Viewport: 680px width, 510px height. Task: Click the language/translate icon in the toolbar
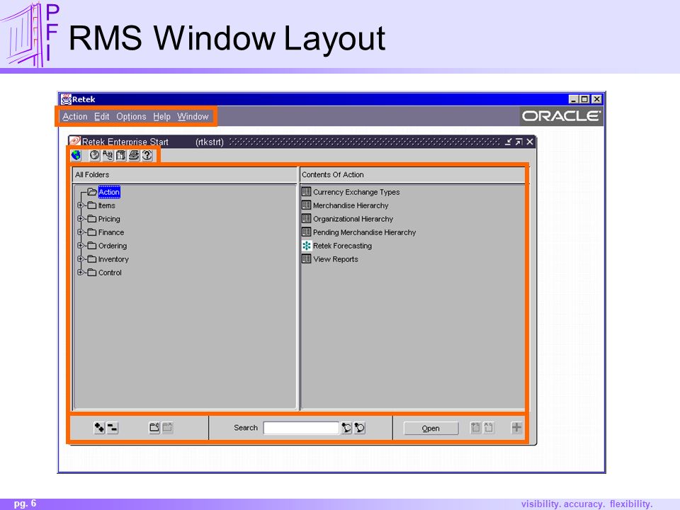click(108, 155)
